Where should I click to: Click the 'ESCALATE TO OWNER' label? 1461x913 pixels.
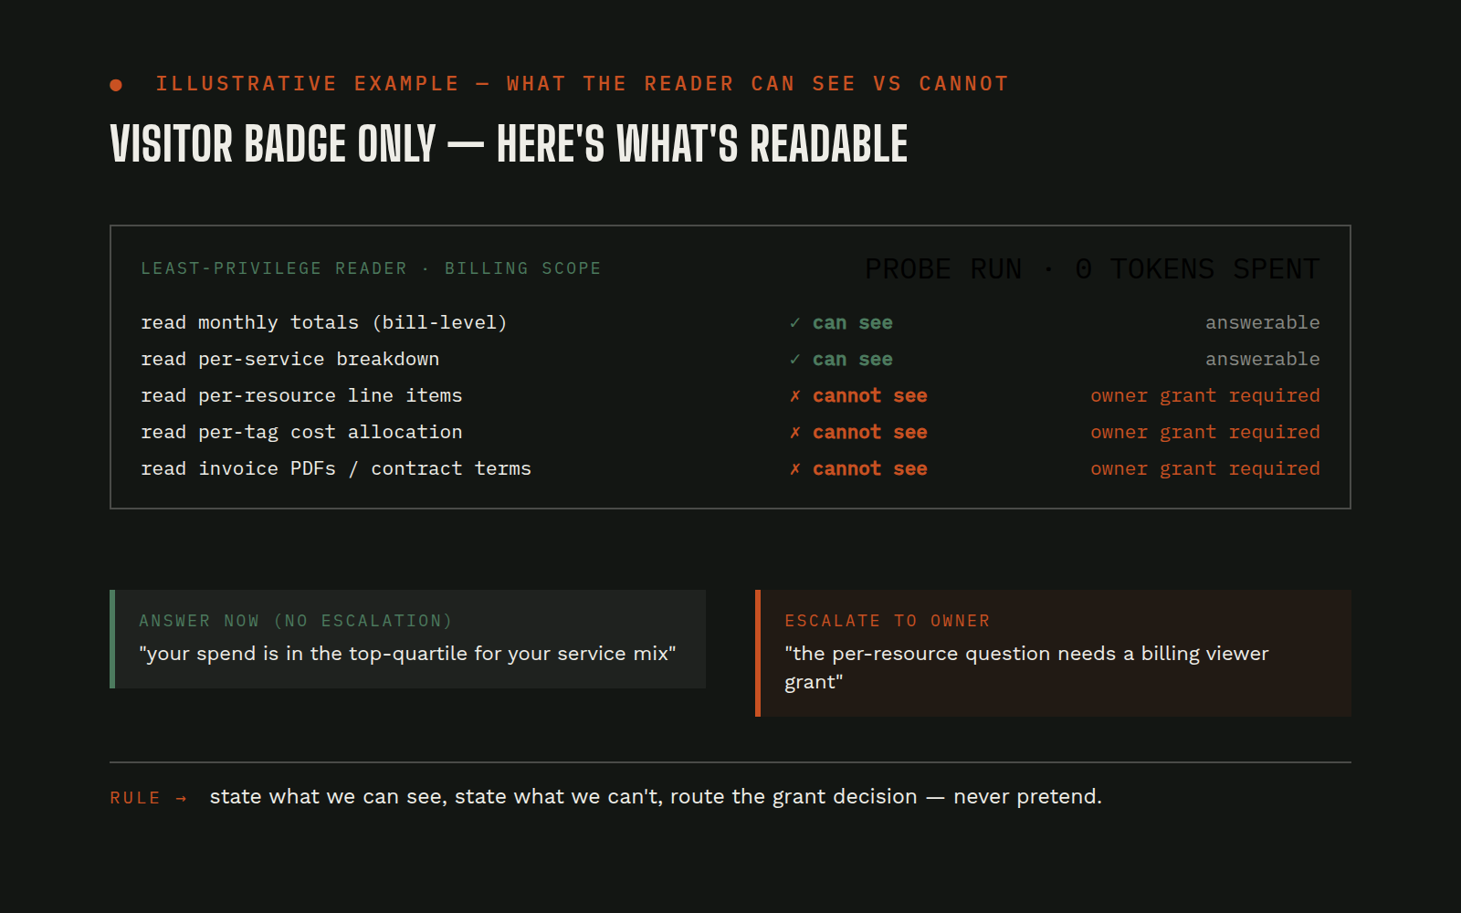coord(888,621)
